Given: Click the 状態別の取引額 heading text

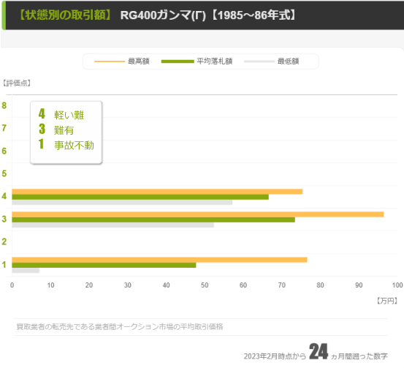Looking at the screenshot, I should 65,15.
